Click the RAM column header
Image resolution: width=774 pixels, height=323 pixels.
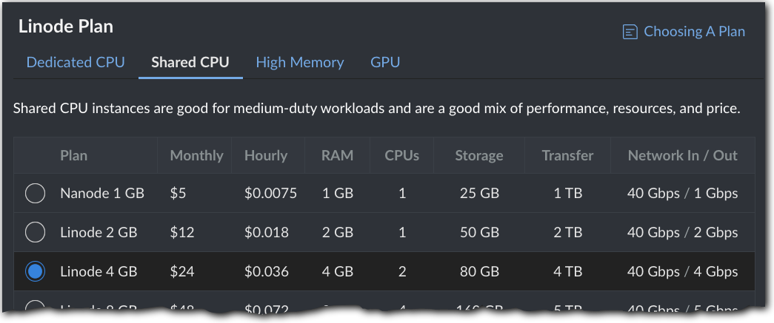(x=337, y=156)
